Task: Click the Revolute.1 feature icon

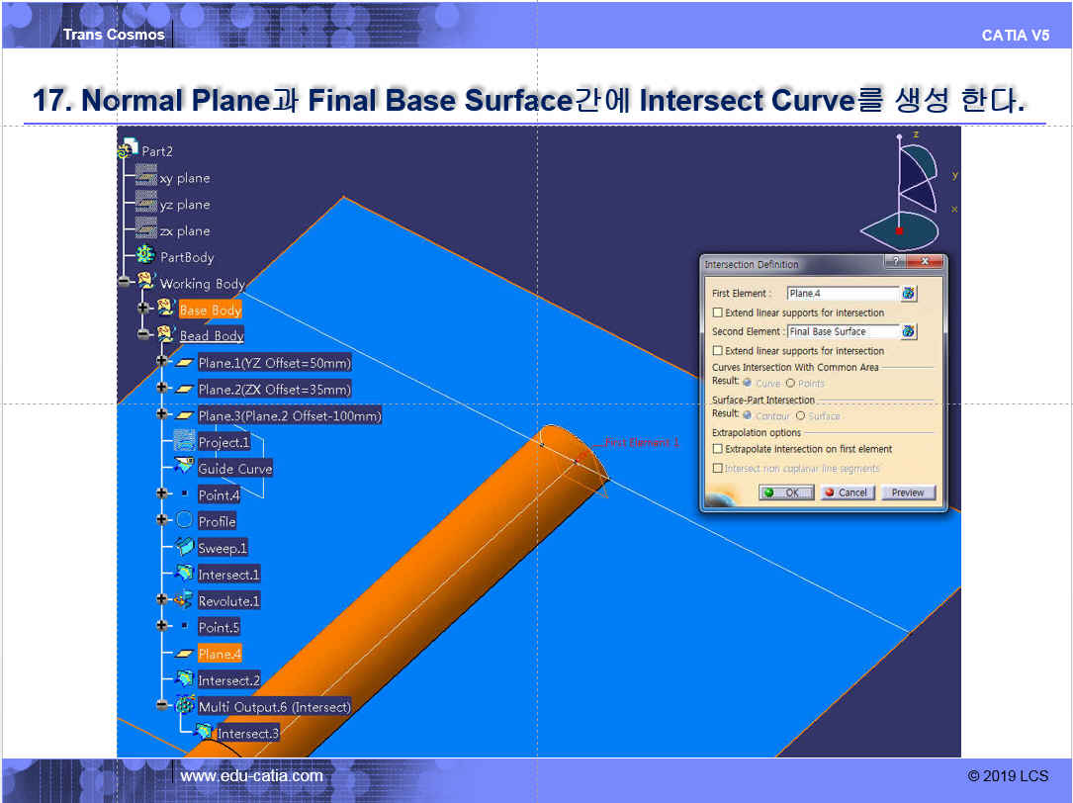Action: coord(184,600)
